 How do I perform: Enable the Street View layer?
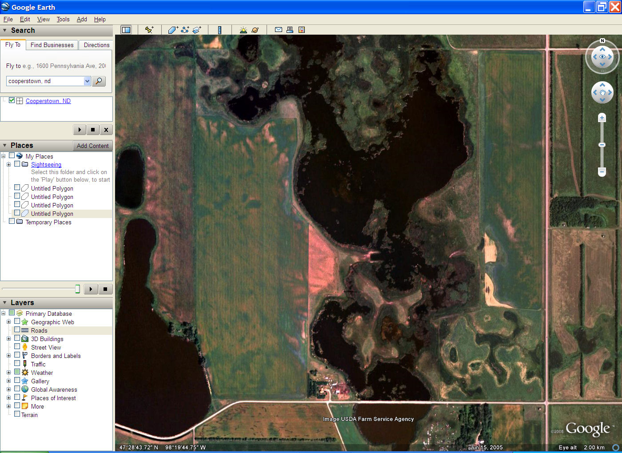(x=17, y=346)
